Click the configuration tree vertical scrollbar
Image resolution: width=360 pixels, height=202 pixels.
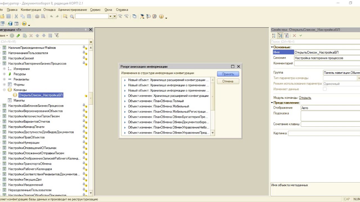[91, 120]
